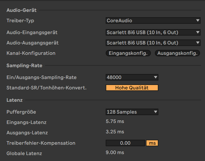Select the Audio-Gerät section header

(x=21, y=10)
